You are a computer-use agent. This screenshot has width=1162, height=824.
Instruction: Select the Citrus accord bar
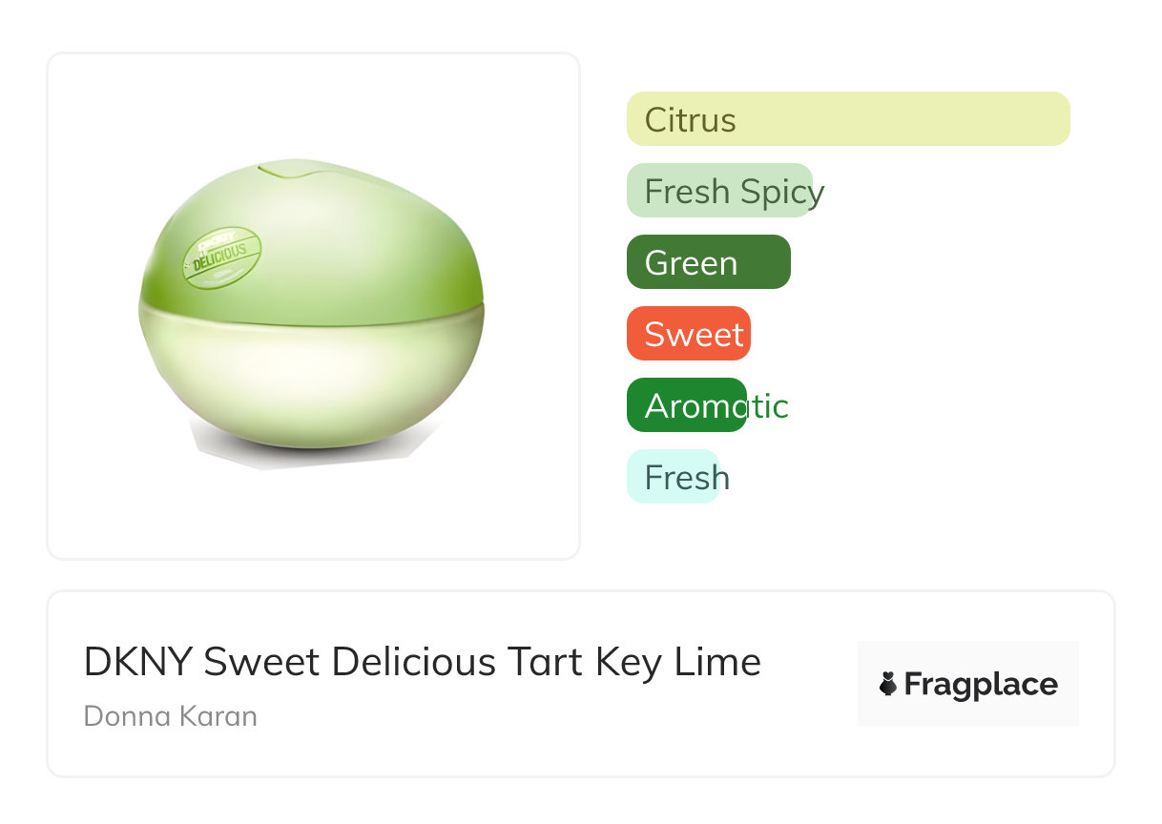tap(848, 119)
